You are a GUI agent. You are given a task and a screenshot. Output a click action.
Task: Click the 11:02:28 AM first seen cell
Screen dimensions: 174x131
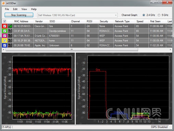tap(157, 45)
